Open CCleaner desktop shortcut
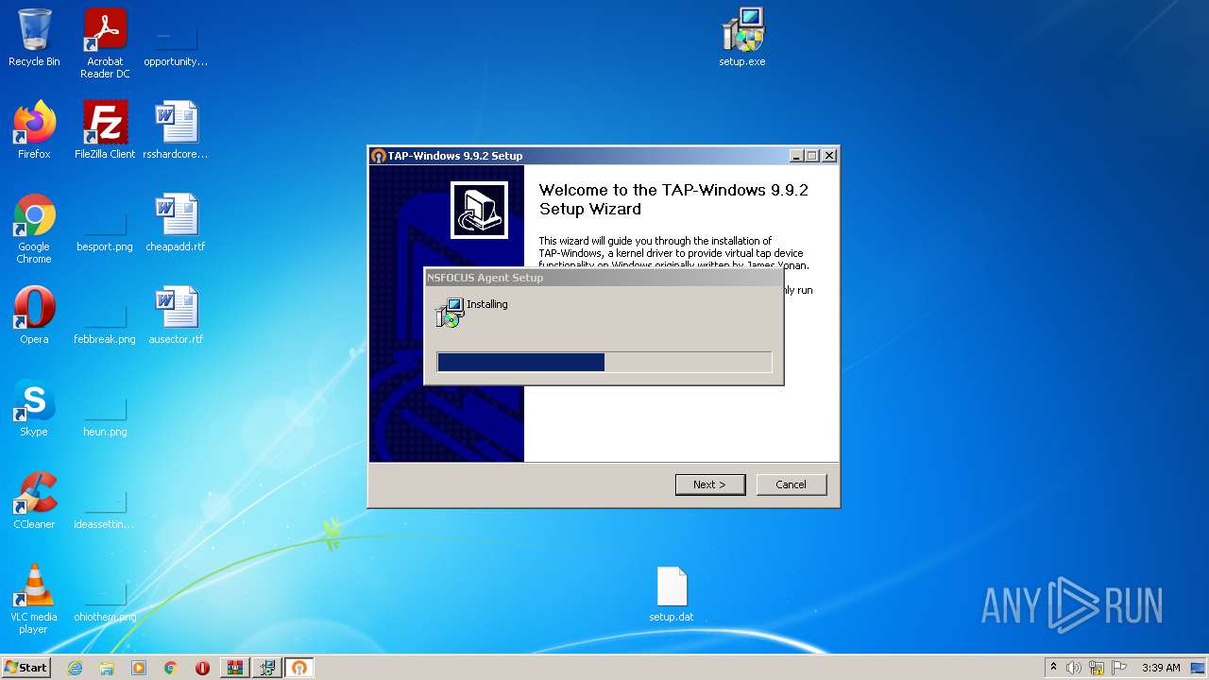The image size is (1209, 680). click(x=34, y=501)
